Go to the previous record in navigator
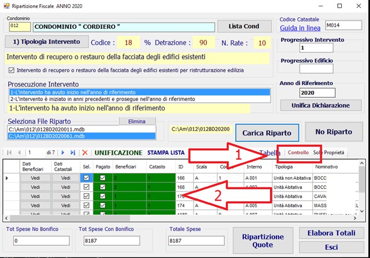Image resolution: width=370 pixels, height=258 pixels. (x=19, y=153)
